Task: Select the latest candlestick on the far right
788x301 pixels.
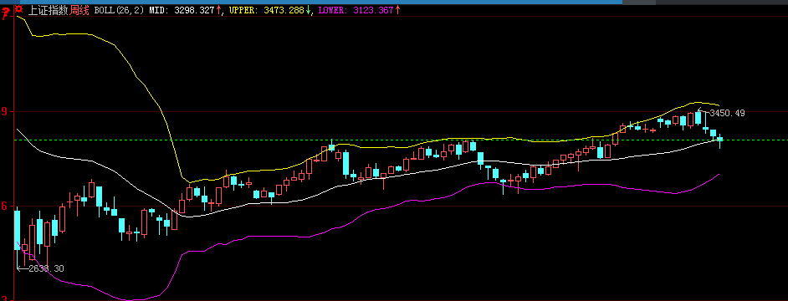Action: pos(719,140)
